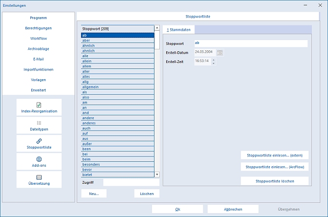Click the Erstell-Datum date field
Image resolution: width=328 pixels, height=217 pixels.
[205, 52]
